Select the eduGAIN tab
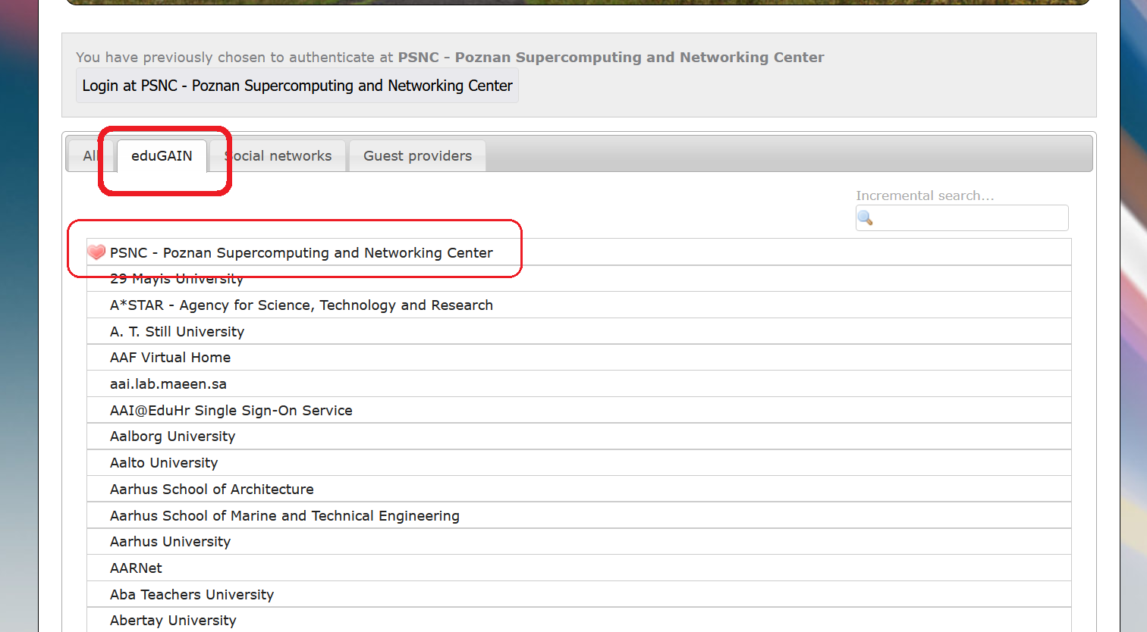1147x632 pixels. (162, 156)
